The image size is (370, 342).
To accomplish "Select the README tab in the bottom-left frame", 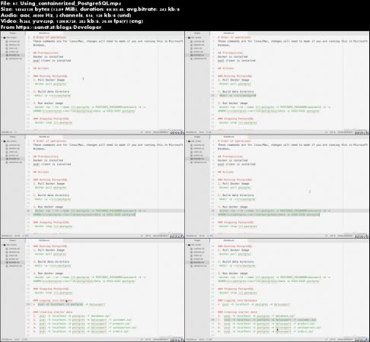I will coord(44,240).
